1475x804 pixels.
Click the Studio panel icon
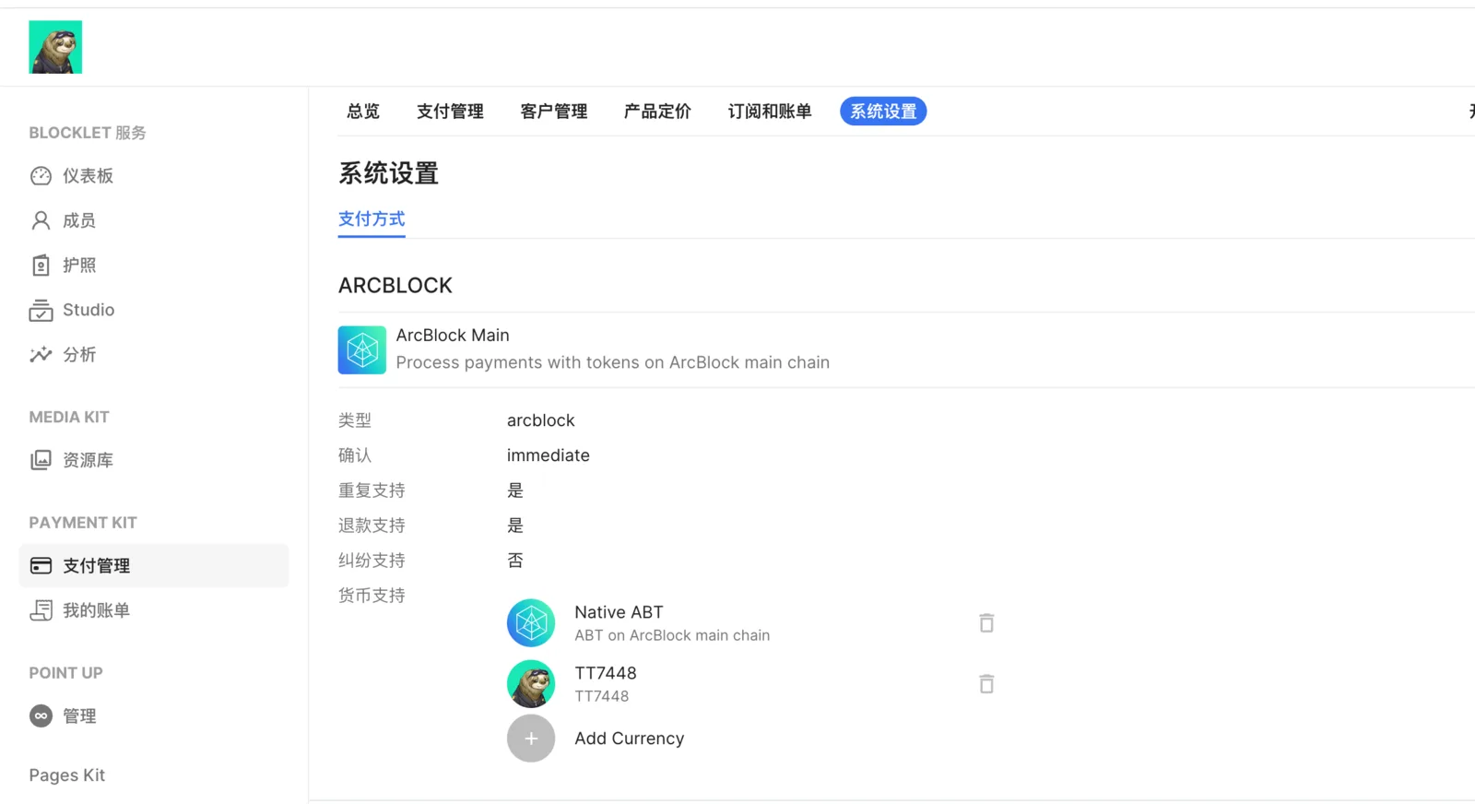click(41, 311)
